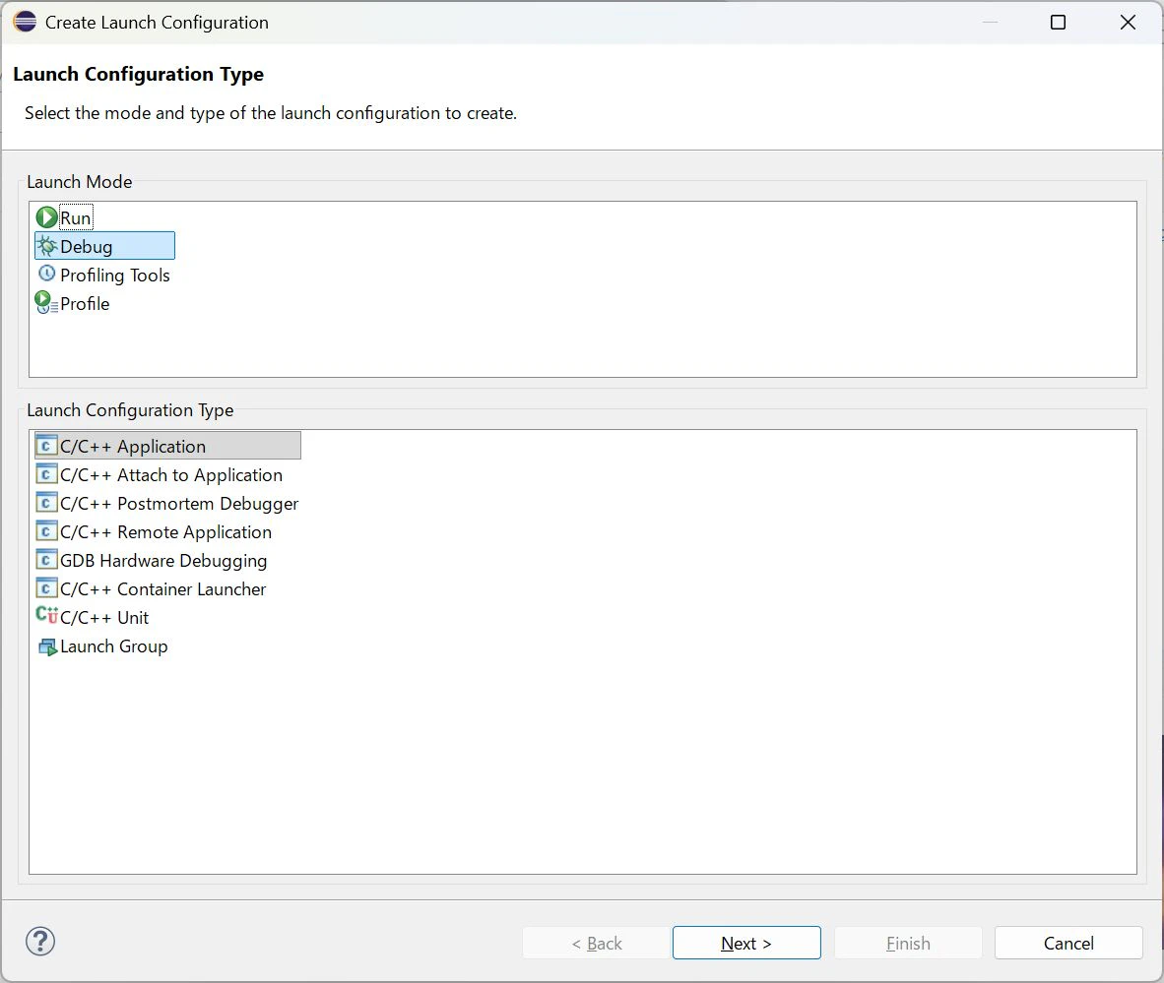Proceed with the Next button

pos(746,943)
